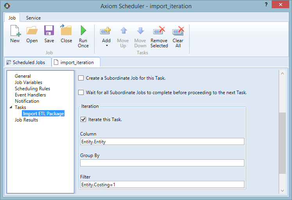
Task: Select the Tasks tree item
Action: click(x=20, y=107)
